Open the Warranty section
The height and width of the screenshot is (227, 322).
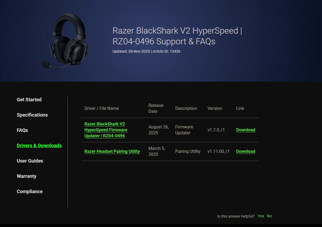(27, 176)
